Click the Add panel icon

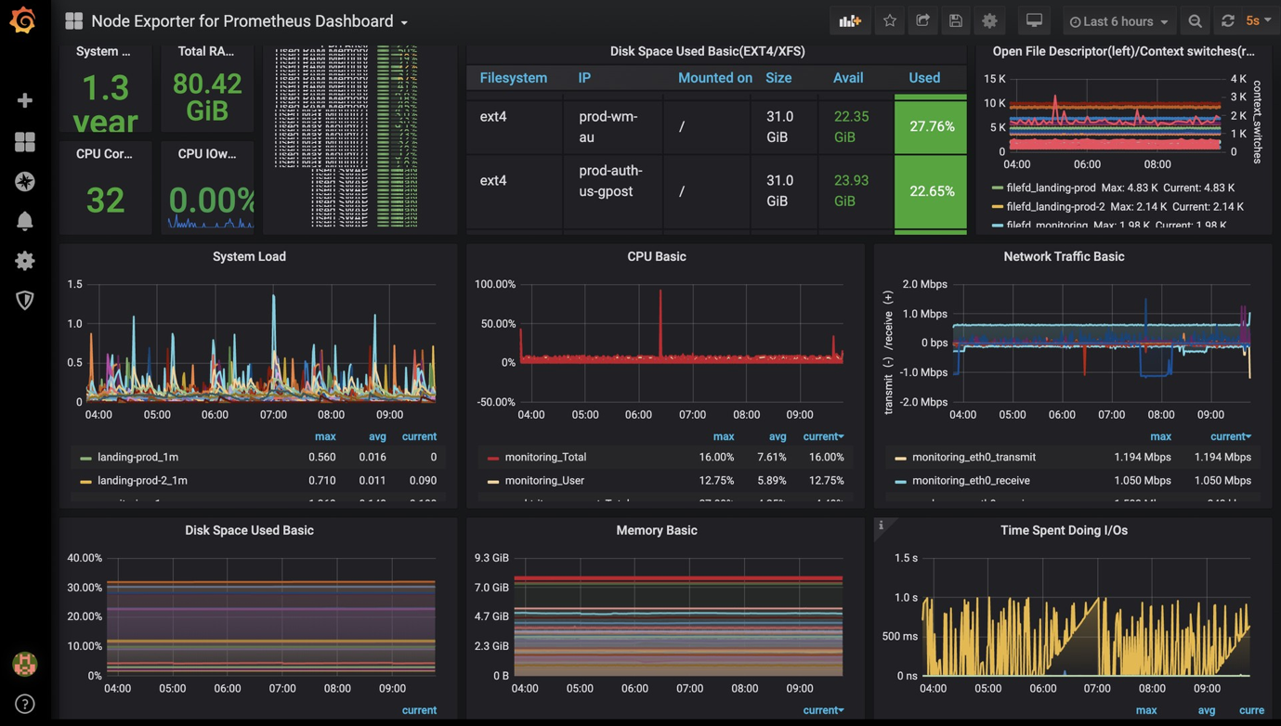(x=850, y=20)
